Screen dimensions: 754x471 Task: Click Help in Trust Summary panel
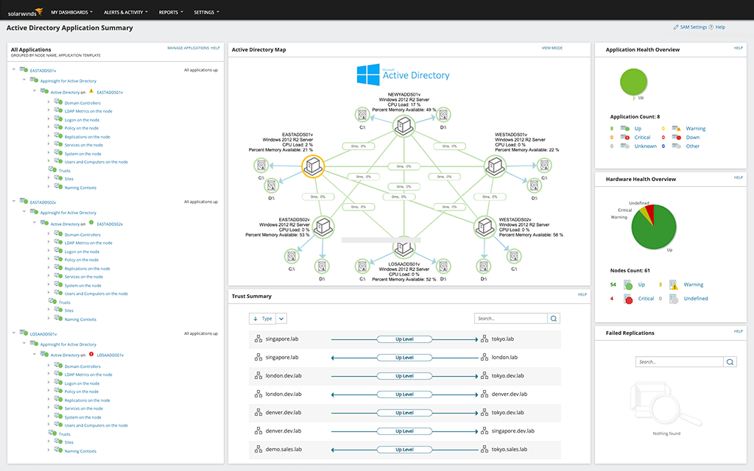(582, 294)
